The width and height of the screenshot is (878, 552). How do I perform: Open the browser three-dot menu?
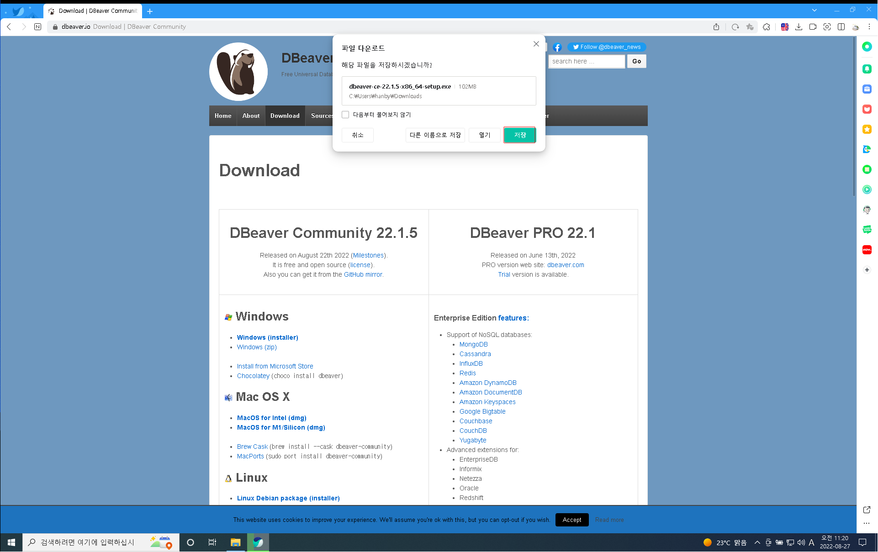click(869, 27)
